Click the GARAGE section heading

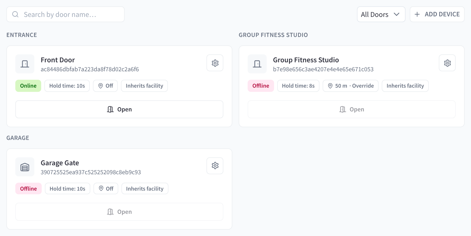point(18,138)
